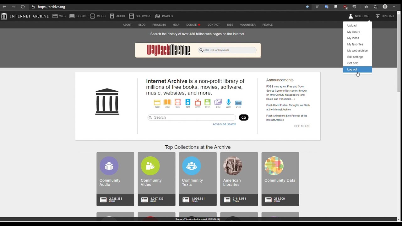Open the American Libraries collection card
The height and width of the screenshot is (226, 402).
click(x=239, y=179)
